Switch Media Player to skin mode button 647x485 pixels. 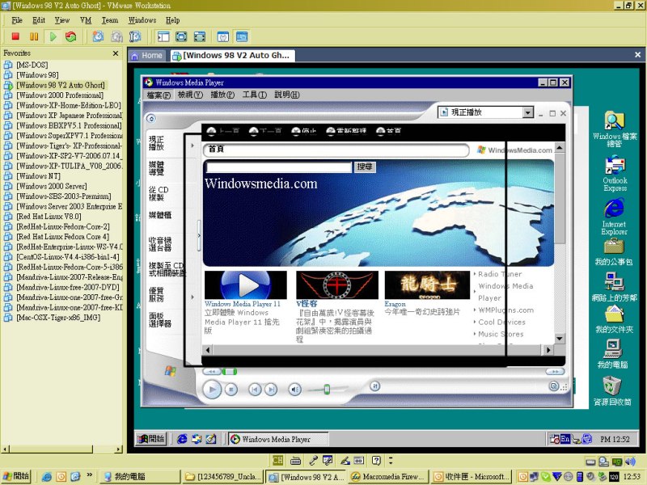(554, 386)
